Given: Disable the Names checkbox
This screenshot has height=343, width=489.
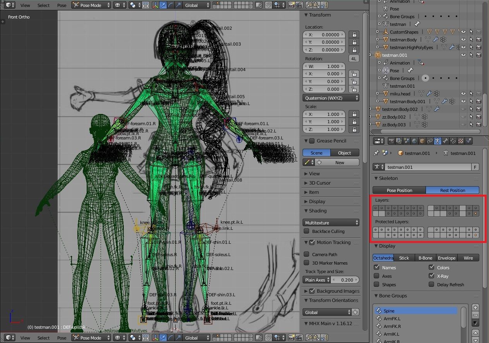Looking at the screenshot, I should pyautogui.click(x=377, y=267).
